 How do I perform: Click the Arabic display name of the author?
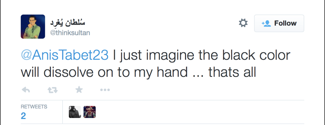point(67,23)
